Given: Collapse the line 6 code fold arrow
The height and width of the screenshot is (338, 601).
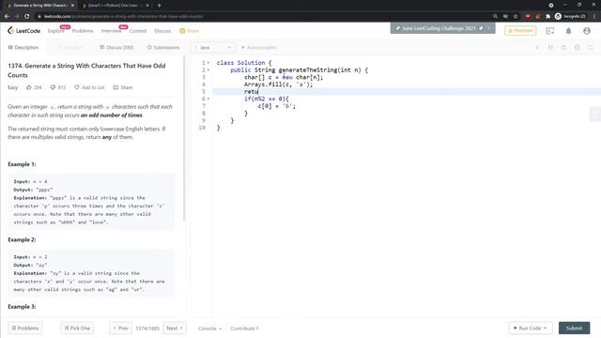Looking at the screenshot, I should click(x=208, y=99).
